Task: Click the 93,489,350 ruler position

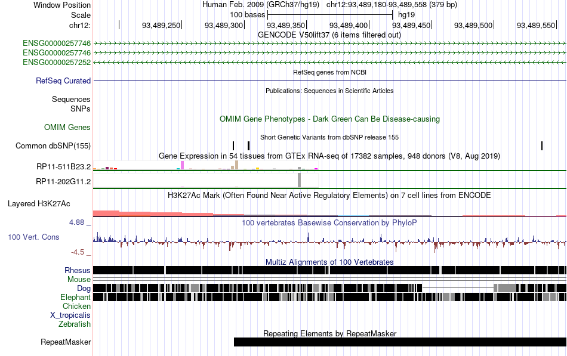Action: (x=286, y=25)
